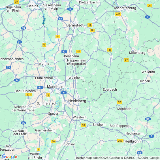This screenshot has width=160, height=160.
Task: Click the yellow 42 road shield
Action: pos(16,2)
